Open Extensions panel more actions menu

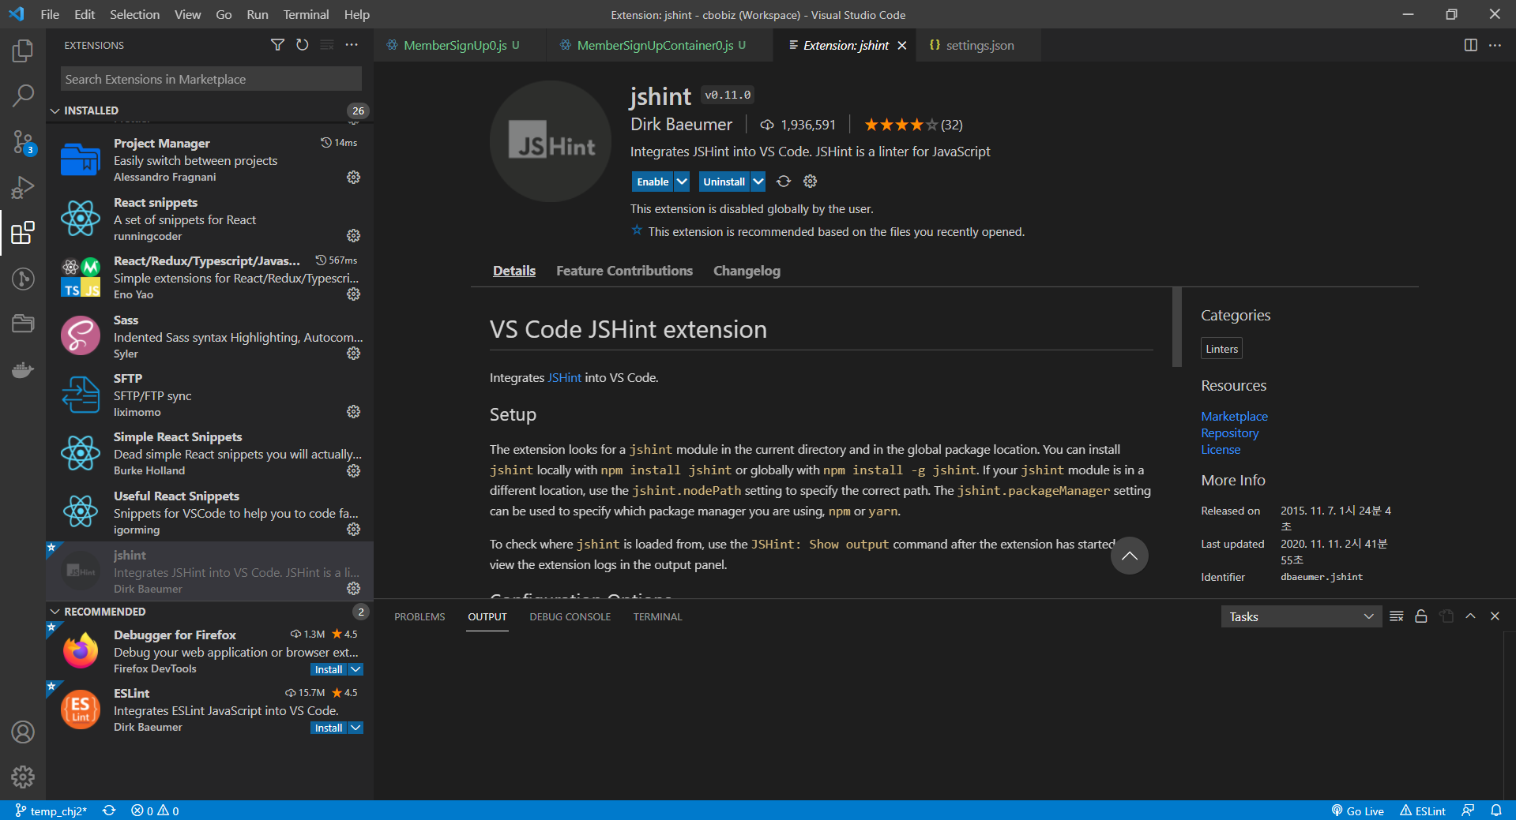[x=352, y=45]
